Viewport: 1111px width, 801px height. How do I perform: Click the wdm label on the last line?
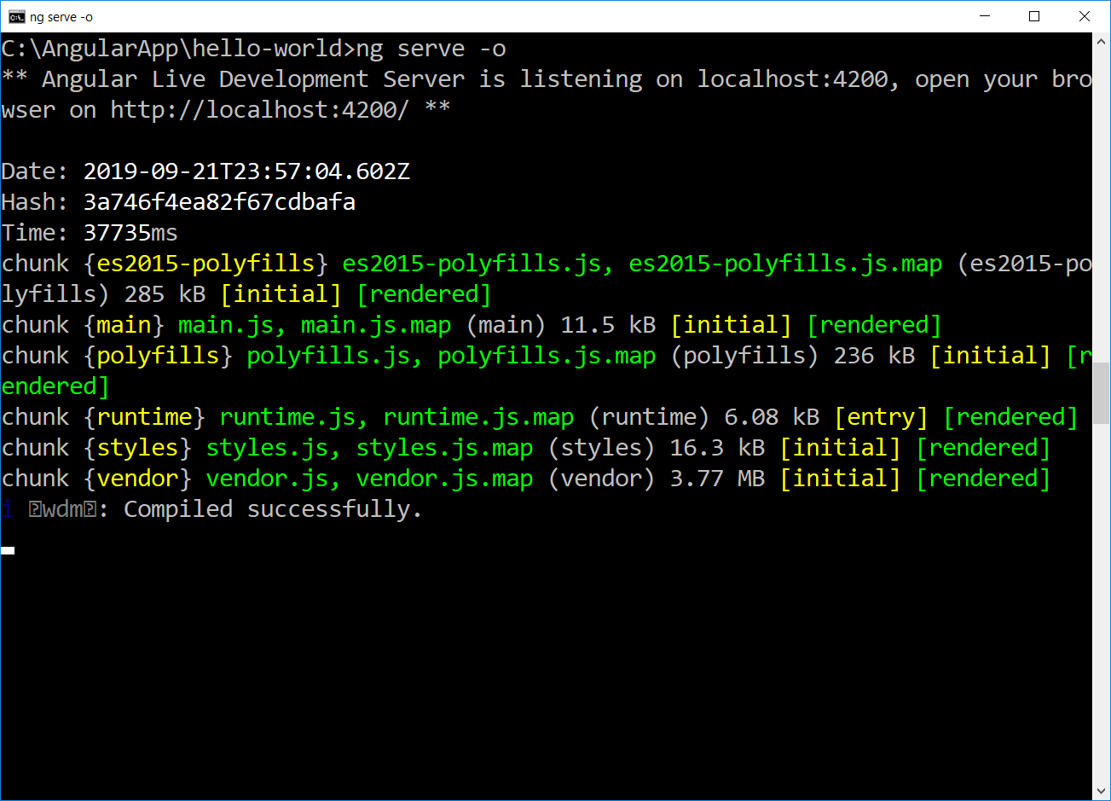tap(62, 510)
